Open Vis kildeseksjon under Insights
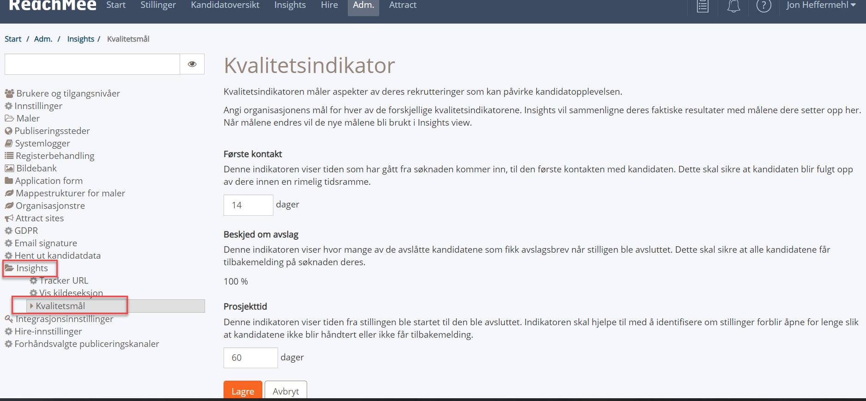Image resolution: width=866 pixels, height=401 pixels. pos(71,293)
